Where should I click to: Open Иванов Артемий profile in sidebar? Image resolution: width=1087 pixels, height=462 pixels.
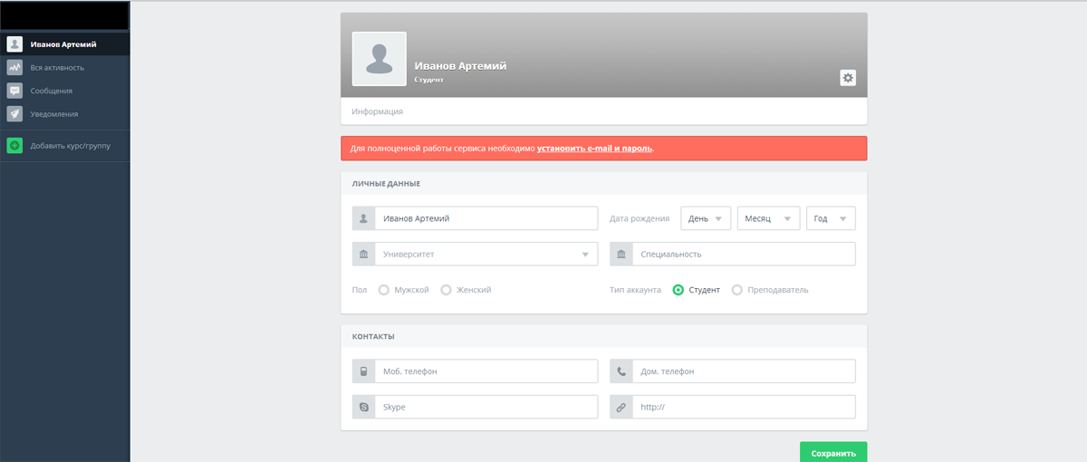(63, 43)
